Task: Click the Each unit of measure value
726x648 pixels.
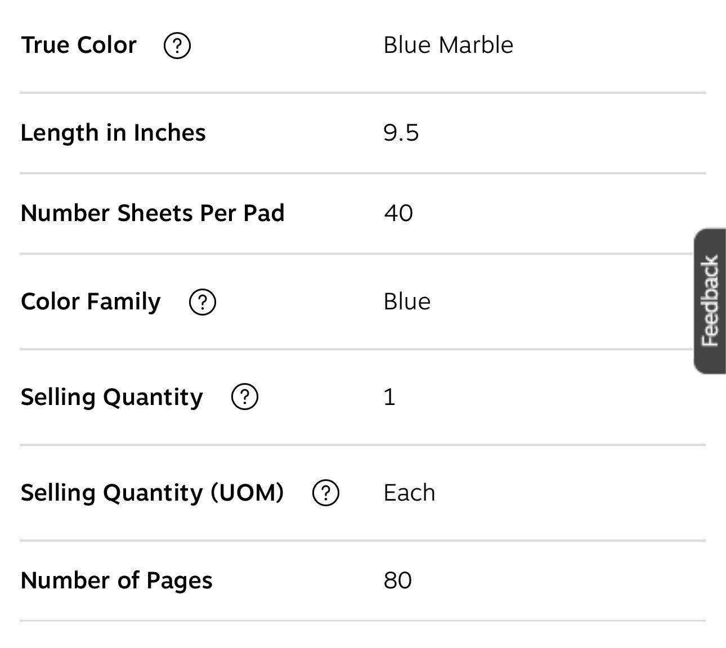Action: [x=410, y=493]
